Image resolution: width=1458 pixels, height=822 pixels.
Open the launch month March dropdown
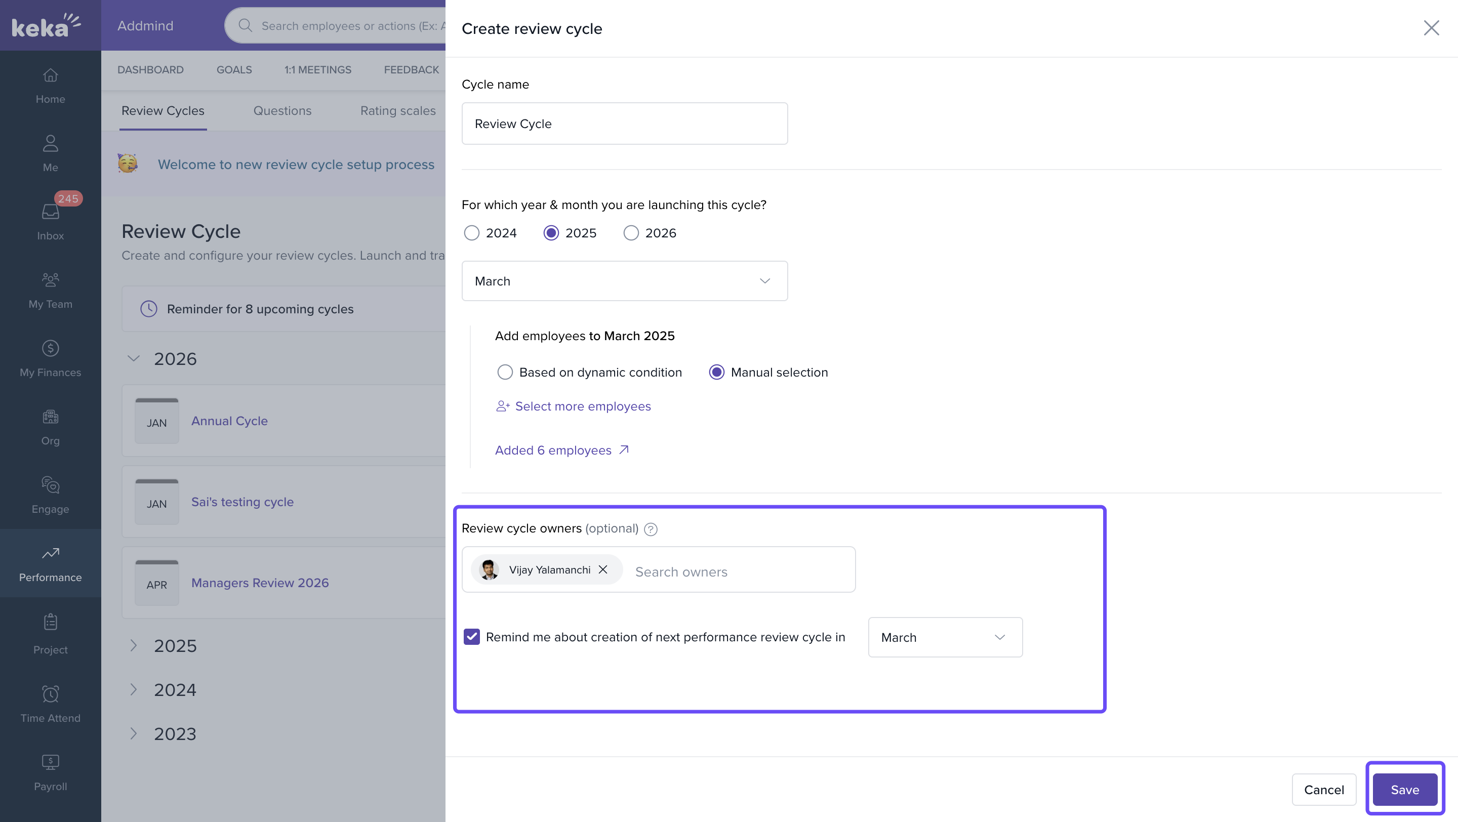(624, 281)
